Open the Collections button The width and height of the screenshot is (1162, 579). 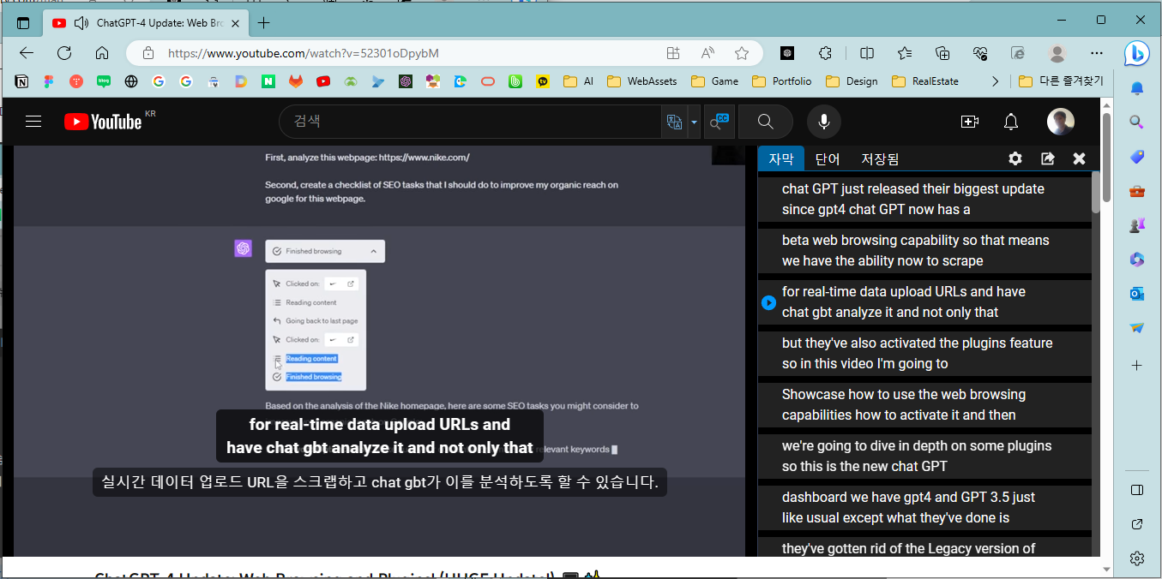click(942, 53)
